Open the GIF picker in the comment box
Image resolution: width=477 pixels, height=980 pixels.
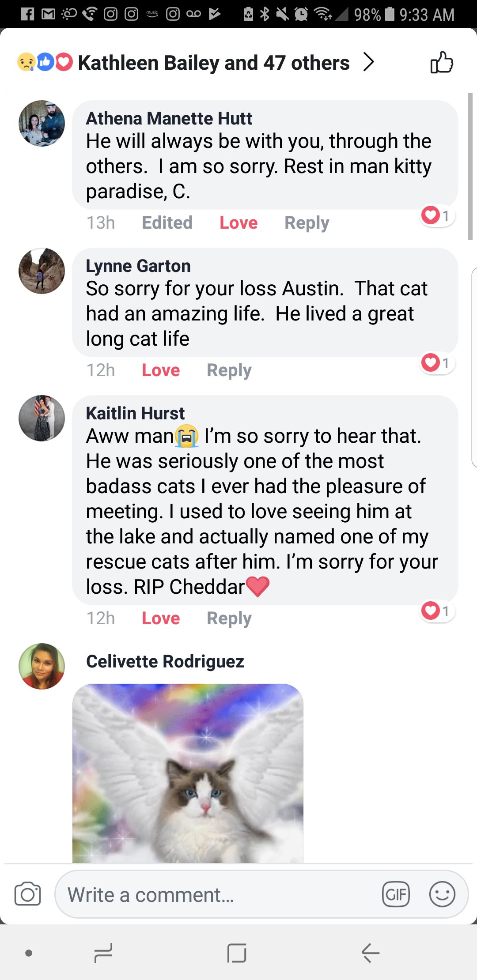(396, 894)
